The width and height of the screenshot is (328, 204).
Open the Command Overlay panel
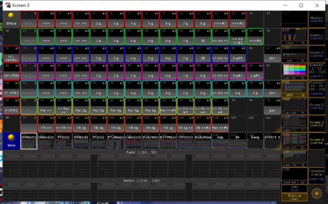pyautogui.click(x=317, y=175)
